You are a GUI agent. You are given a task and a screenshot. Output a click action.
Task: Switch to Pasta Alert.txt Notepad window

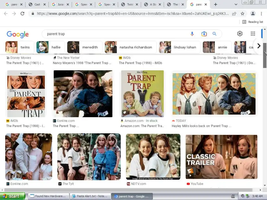(90, 196)
